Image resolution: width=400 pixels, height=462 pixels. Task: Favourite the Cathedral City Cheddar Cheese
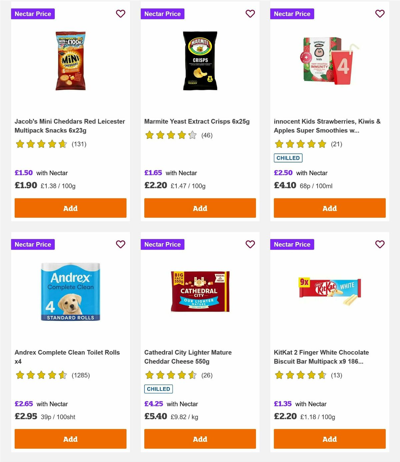coord(250,244)
